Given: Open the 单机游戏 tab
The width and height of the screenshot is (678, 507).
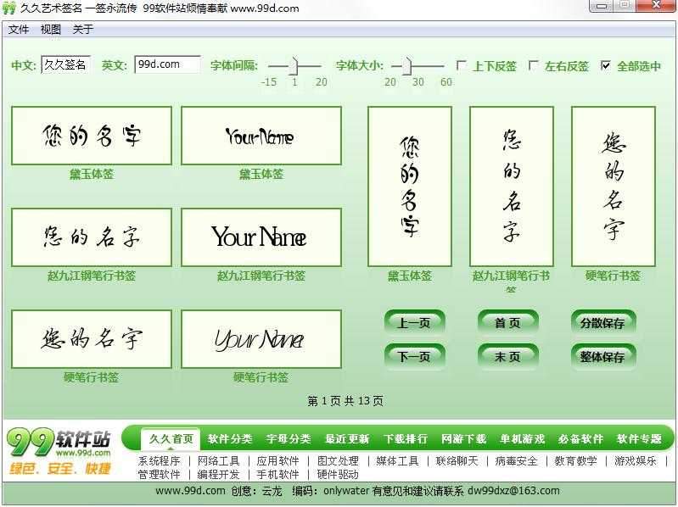Looking at the screenshot, I should [x=523, y=439].
